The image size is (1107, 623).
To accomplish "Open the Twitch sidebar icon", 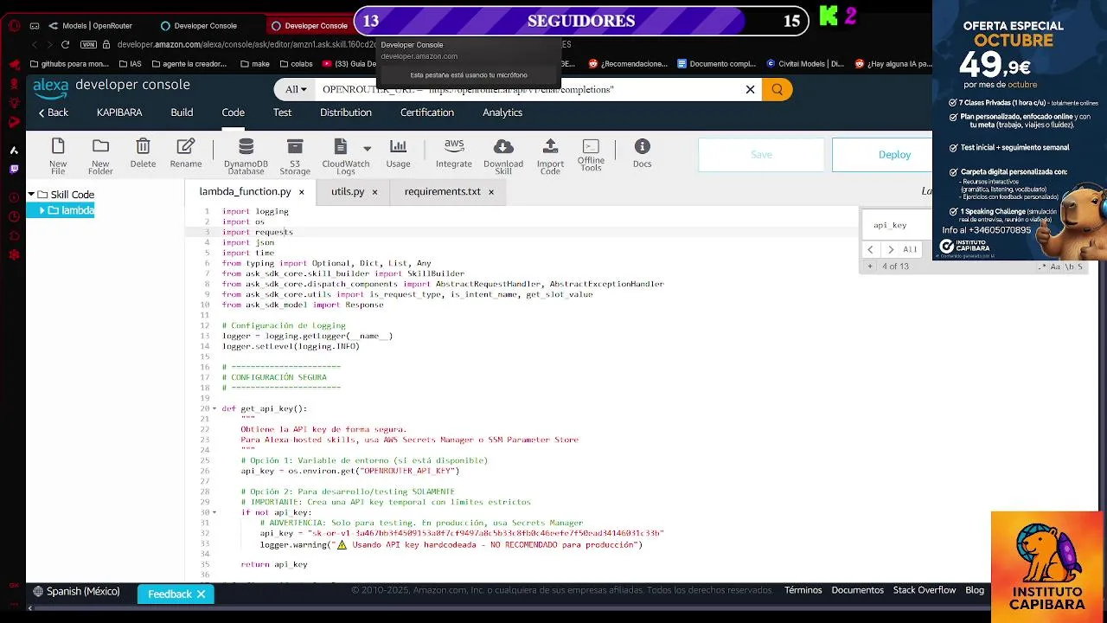I will coord(14,170).
